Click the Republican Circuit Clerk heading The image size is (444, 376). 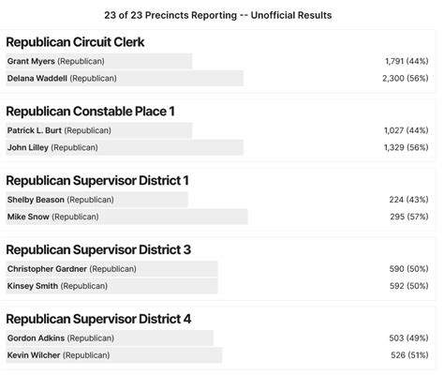(x=75, y=42)
